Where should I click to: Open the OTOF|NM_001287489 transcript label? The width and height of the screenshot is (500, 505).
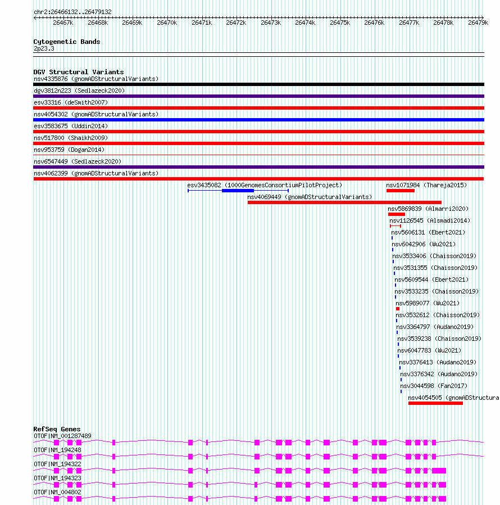[x=62, y=436]
